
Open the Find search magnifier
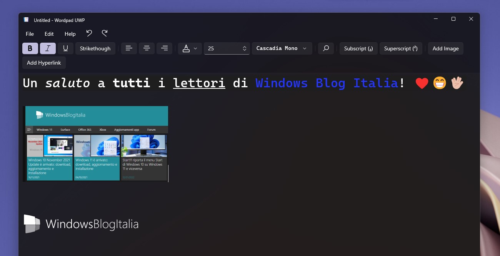point(326,48)
